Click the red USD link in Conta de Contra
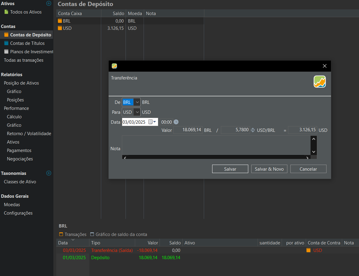 point(317,250)
